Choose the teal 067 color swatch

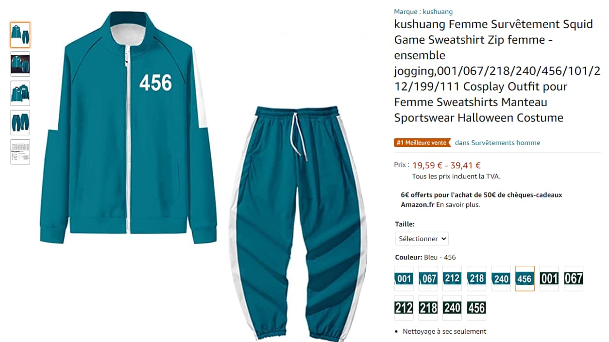tap(428, 278)
